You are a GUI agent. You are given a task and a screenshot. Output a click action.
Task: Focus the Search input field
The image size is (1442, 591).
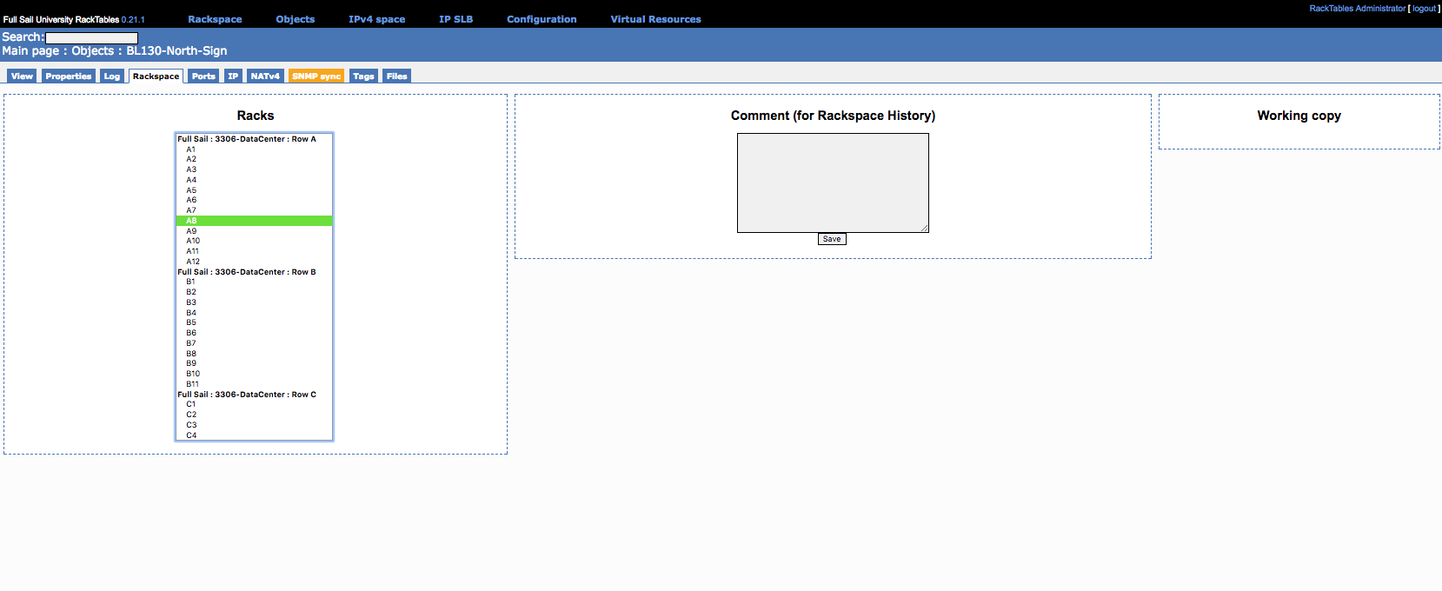coord(91,38)
